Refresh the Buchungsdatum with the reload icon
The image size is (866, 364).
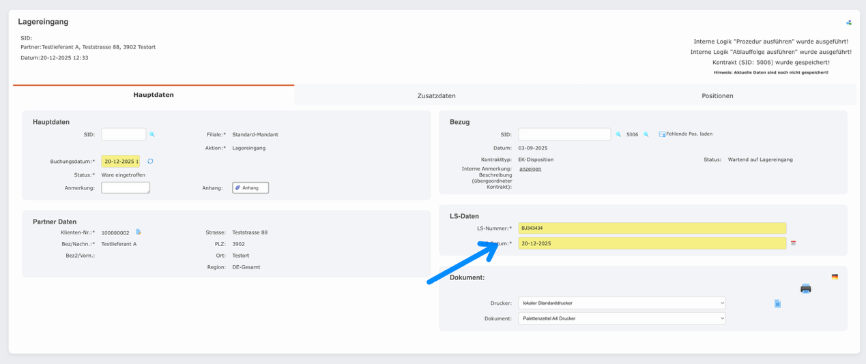150,162
